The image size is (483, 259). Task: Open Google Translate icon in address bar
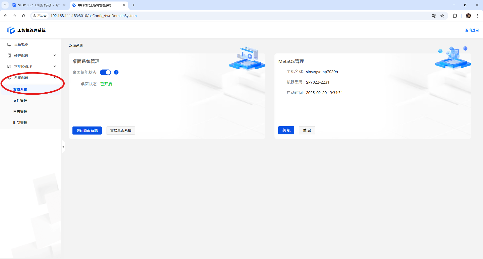click(x=434, y=16)
